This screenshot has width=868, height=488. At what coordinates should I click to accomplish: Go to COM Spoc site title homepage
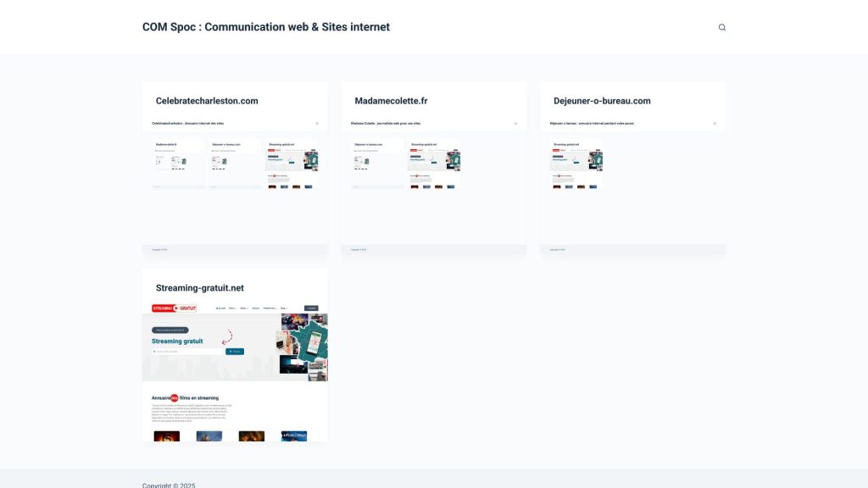click(x=265, y=27)
